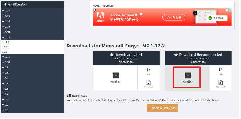The height and width of the screenshot is (119, 241).
Task: Click the Show all Versions button
Action: click(162, 108)
